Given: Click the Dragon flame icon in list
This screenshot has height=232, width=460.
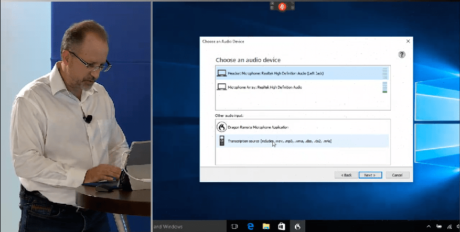Looking at the screenshot, I should point(222,127).
